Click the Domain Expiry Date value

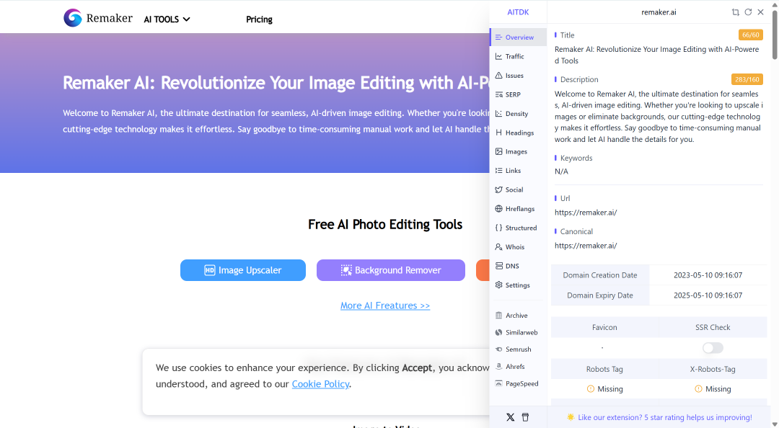pos(708,295)
